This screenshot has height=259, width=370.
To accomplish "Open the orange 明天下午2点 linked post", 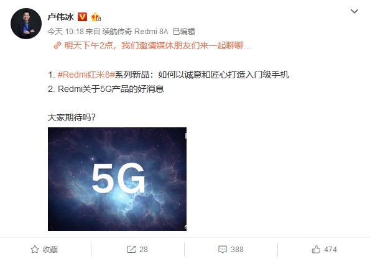I will point(157,45).
